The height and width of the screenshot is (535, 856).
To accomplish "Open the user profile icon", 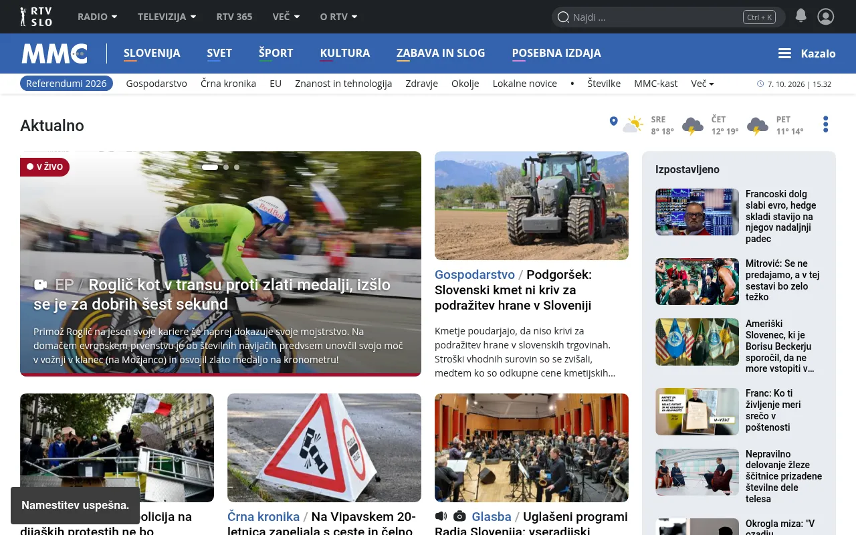I will pyautogui.click(x=826, y=17).
